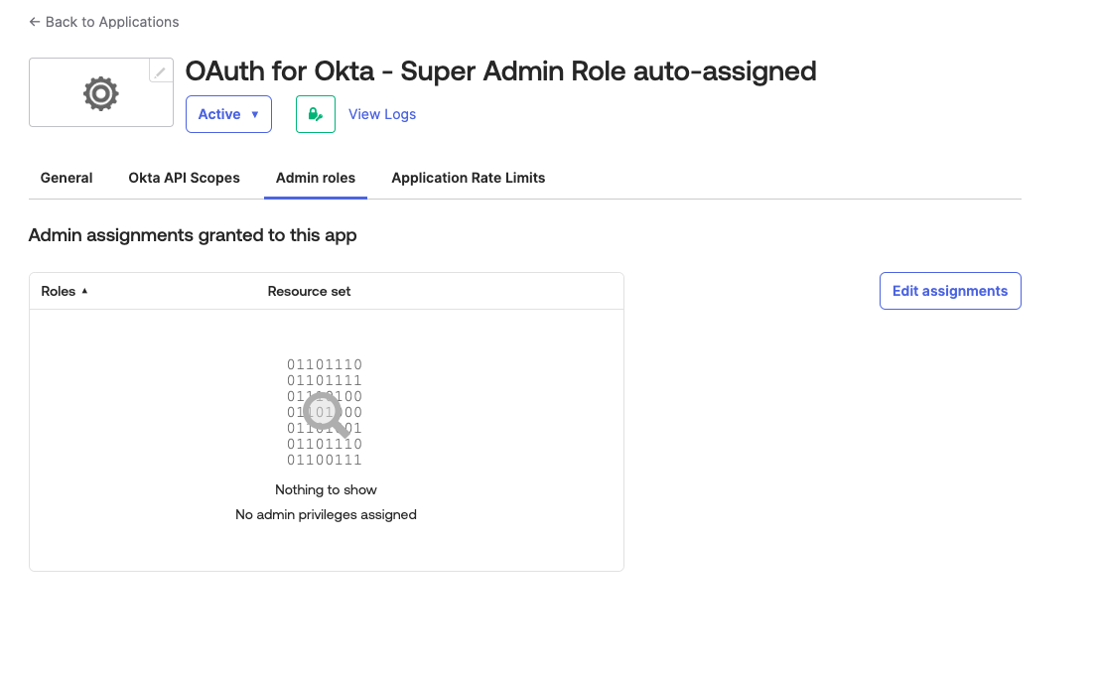Go to Application Rate Limits tab
This screenshot has width=1098, height=679.
point(468,178)
